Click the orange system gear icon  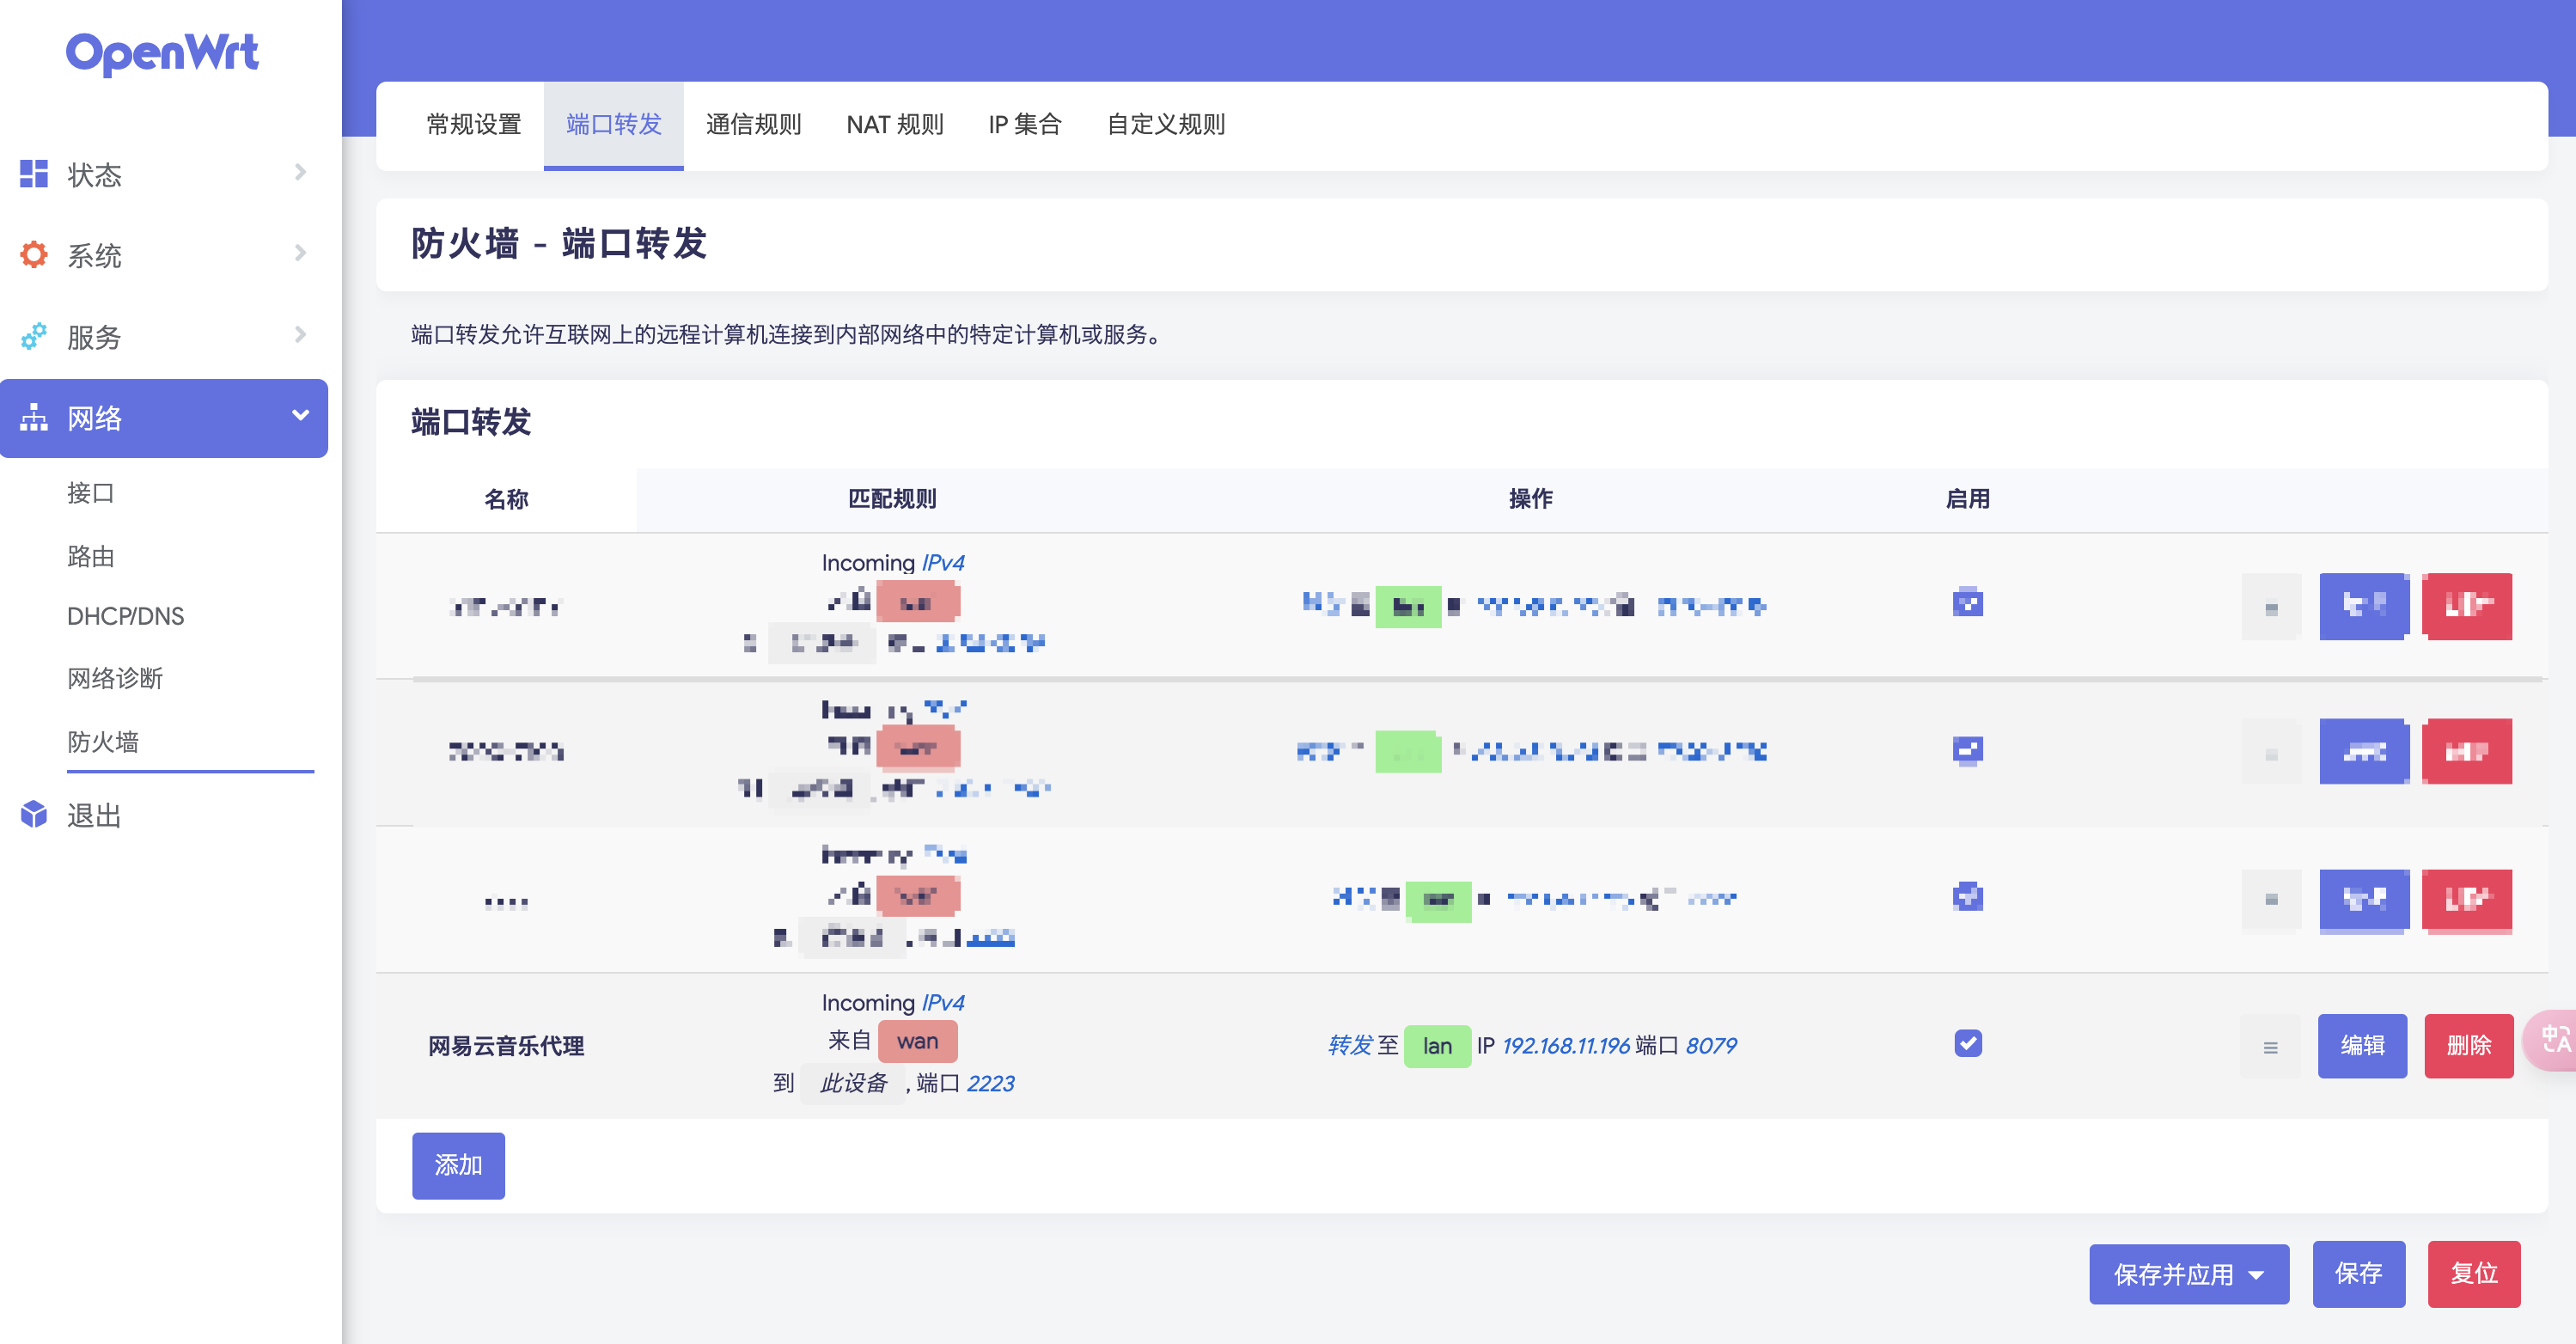pos(34,255)
